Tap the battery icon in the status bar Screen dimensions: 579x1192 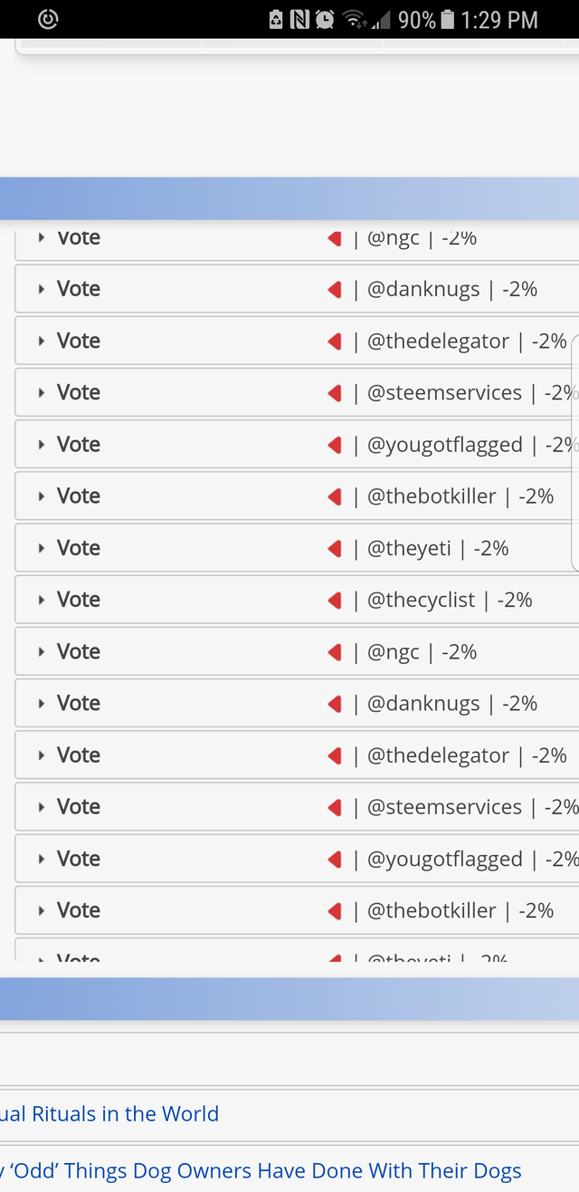pos(446,19)
